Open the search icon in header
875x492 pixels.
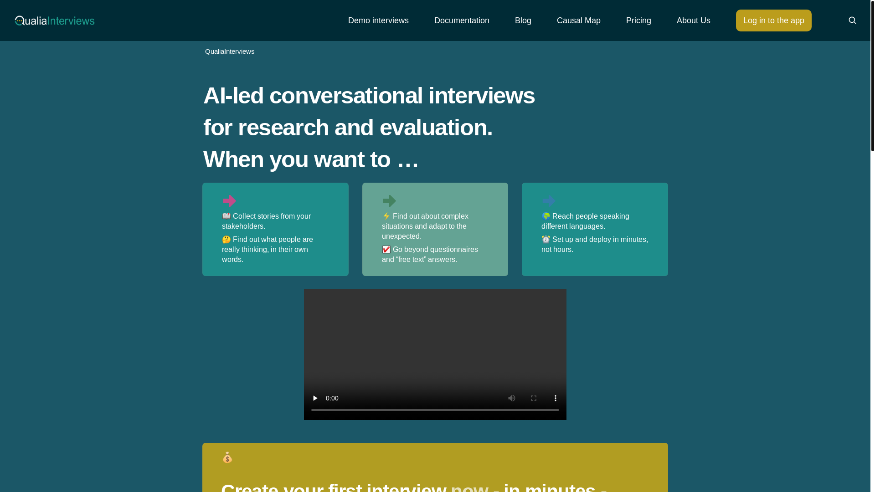point(852,20)
